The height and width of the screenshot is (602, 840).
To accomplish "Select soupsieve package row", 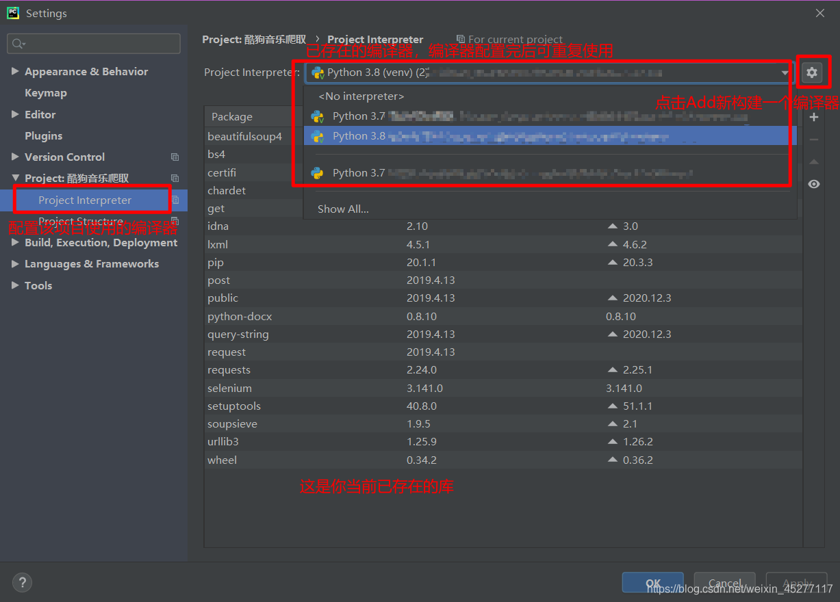I will pos(503,424).
